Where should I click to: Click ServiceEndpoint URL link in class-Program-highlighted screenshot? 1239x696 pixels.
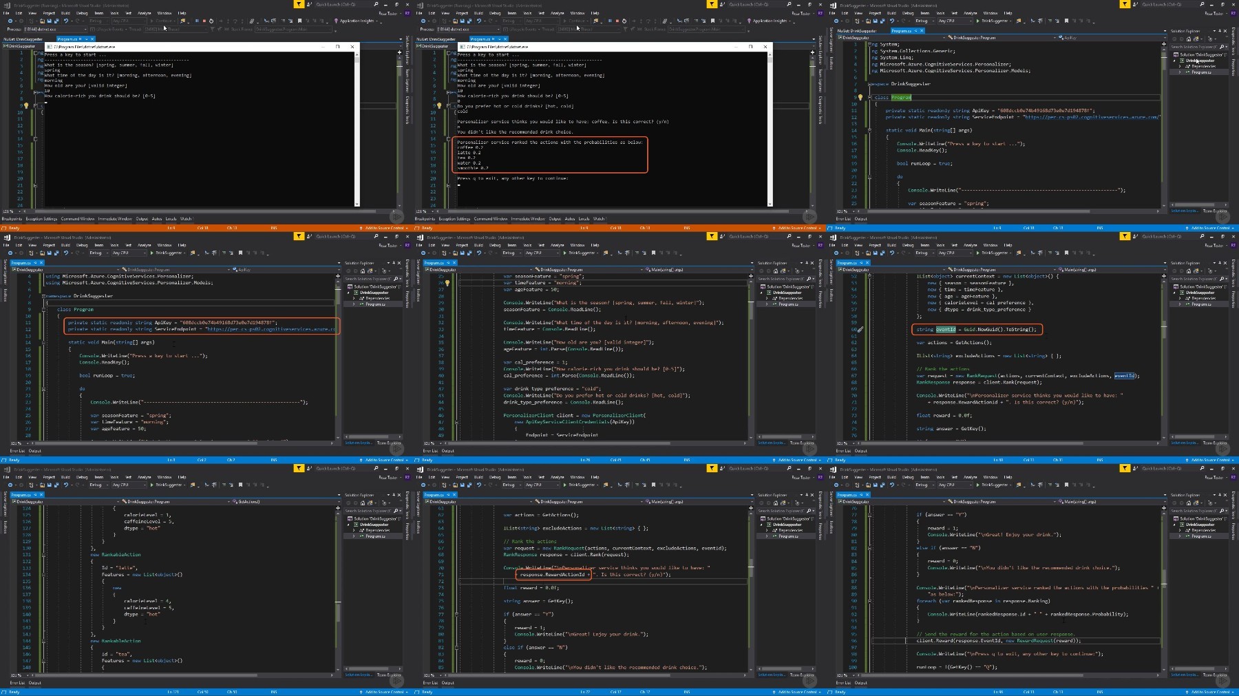[1091, 117]
